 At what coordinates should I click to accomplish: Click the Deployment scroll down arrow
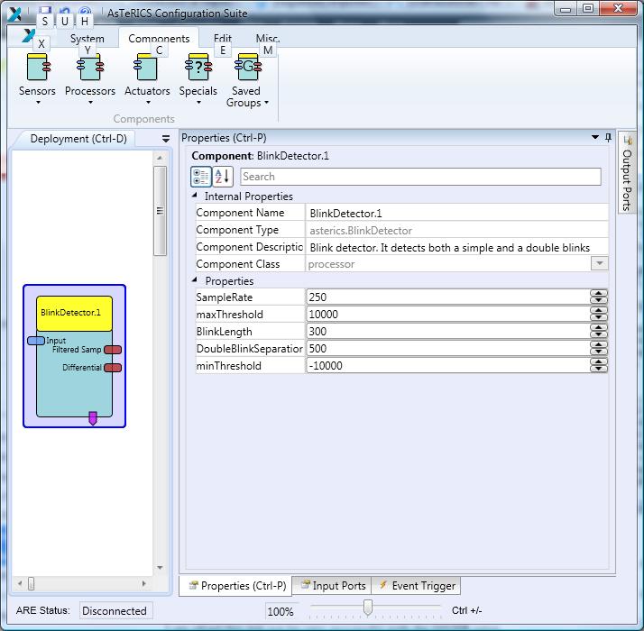pyautogui.click(x=160, y=567)
